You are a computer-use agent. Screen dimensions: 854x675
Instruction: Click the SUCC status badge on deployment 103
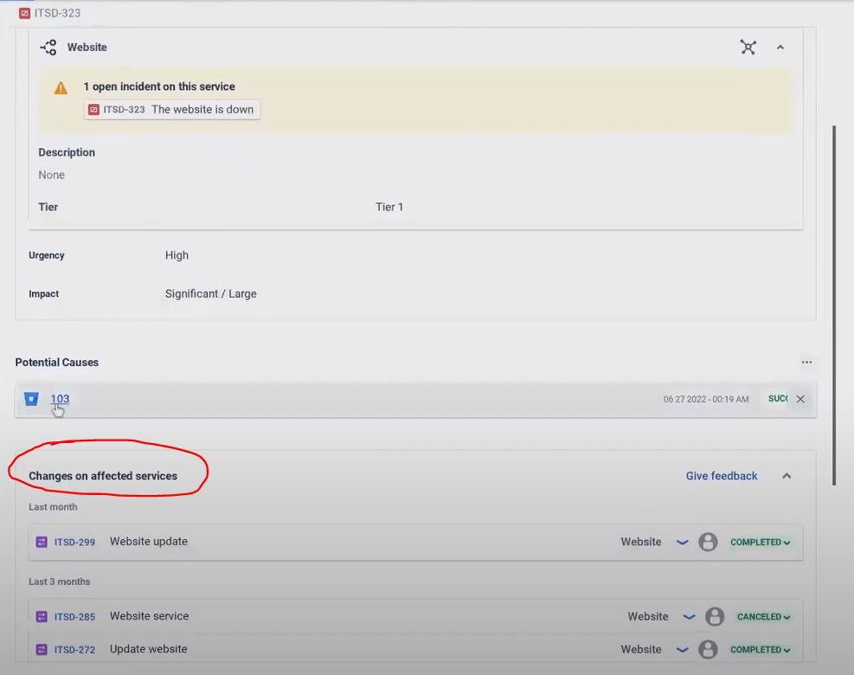point(778,399)
